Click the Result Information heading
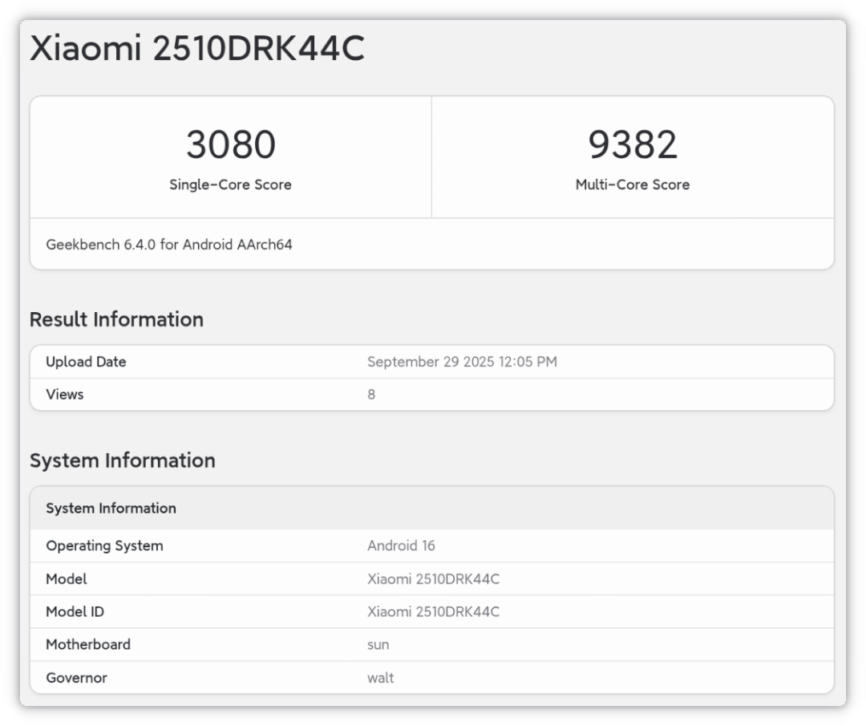The image size is (866, 726). (x=116, y=319)
